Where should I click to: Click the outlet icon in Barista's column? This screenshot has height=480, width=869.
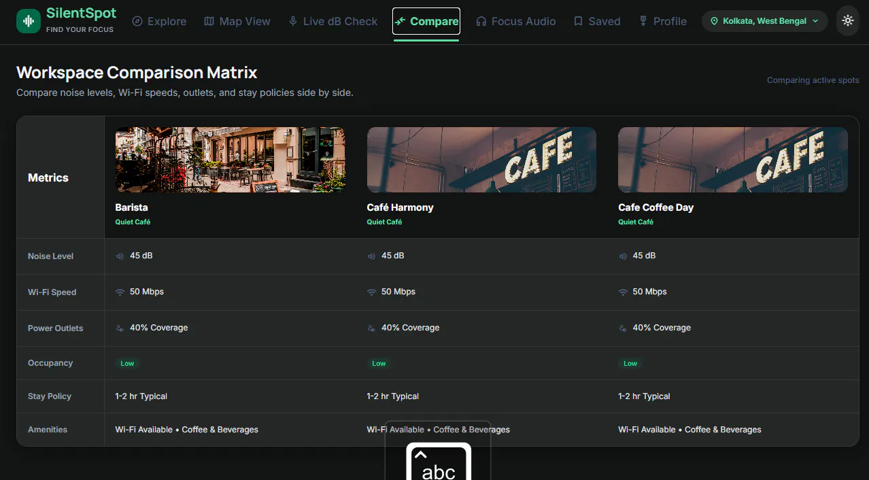click(x=120, y=328)
